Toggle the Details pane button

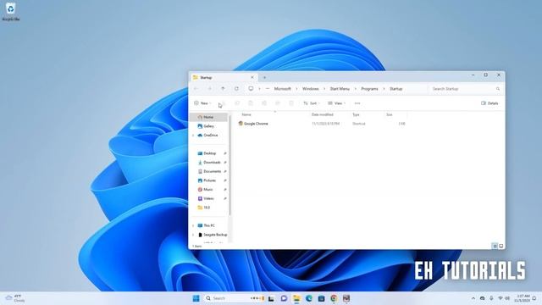pyautogui.click(x=489, y=103)
